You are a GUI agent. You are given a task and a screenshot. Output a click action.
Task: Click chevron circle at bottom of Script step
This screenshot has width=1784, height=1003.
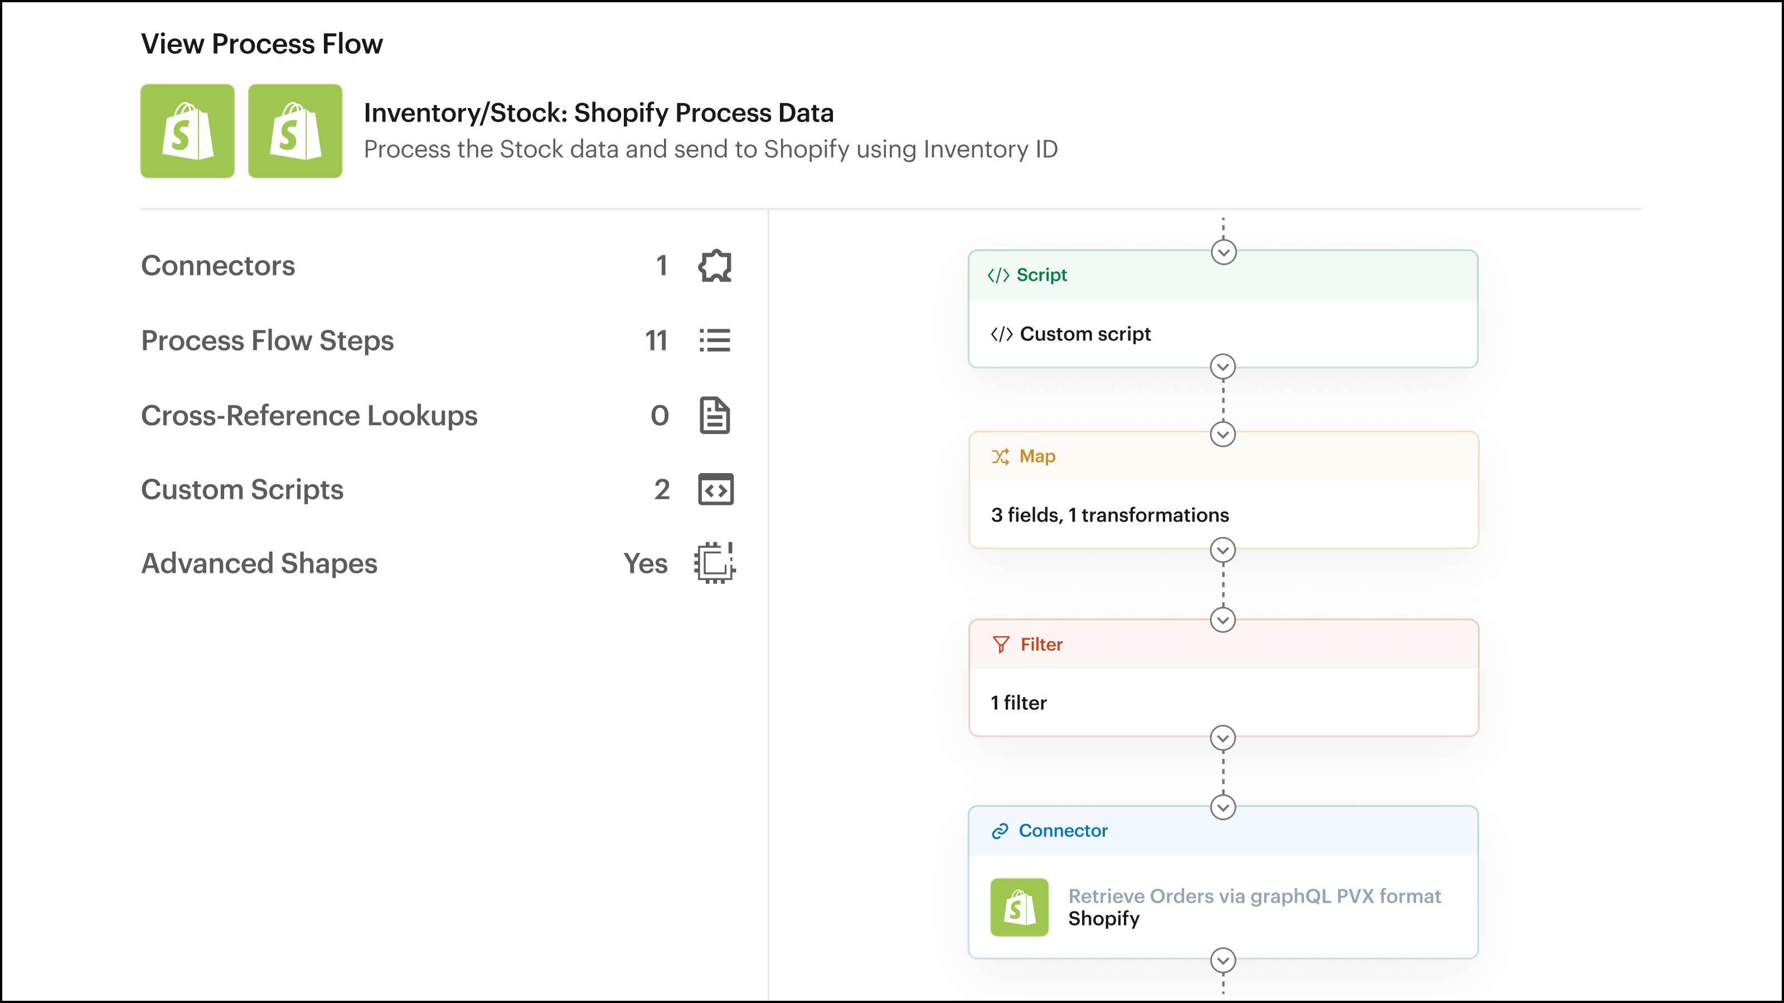coord(1223,367)
